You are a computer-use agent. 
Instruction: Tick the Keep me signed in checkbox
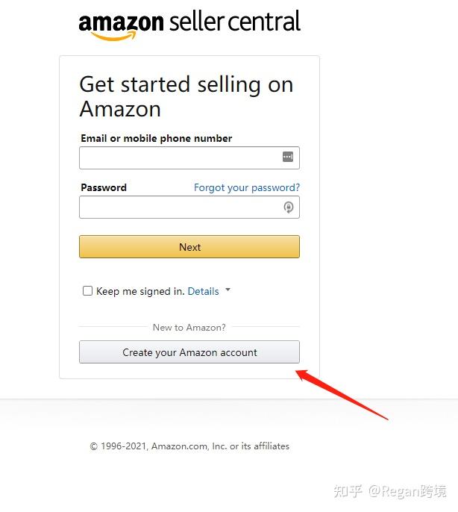pyautogui.click(x=87, y=291)
